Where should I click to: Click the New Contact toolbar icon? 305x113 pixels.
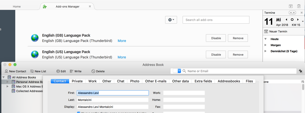click(6, 71)
